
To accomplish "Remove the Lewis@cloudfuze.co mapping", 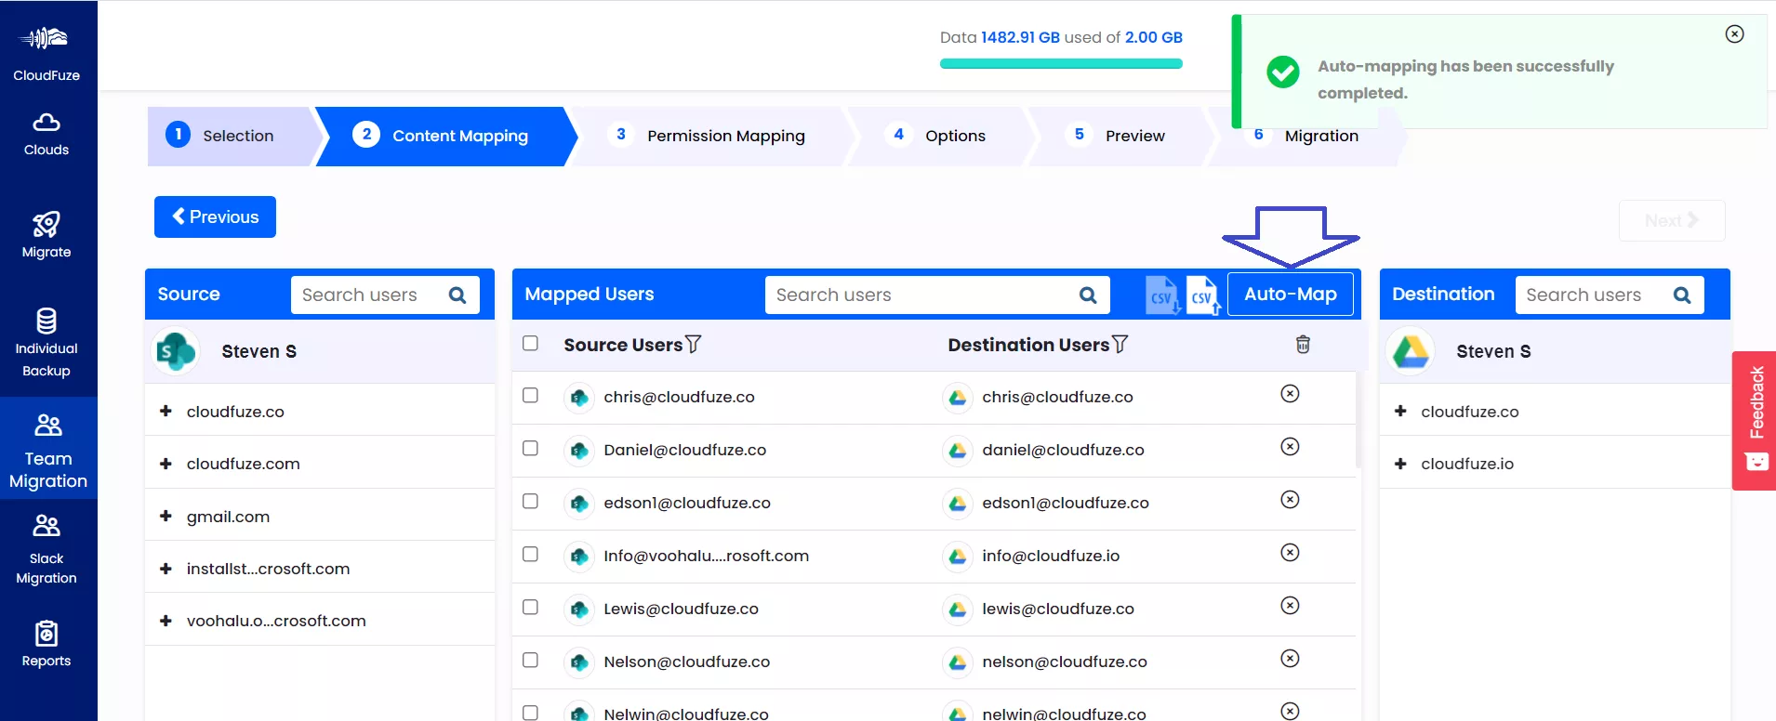I will pyautogui.click(x=1290, y=606).
